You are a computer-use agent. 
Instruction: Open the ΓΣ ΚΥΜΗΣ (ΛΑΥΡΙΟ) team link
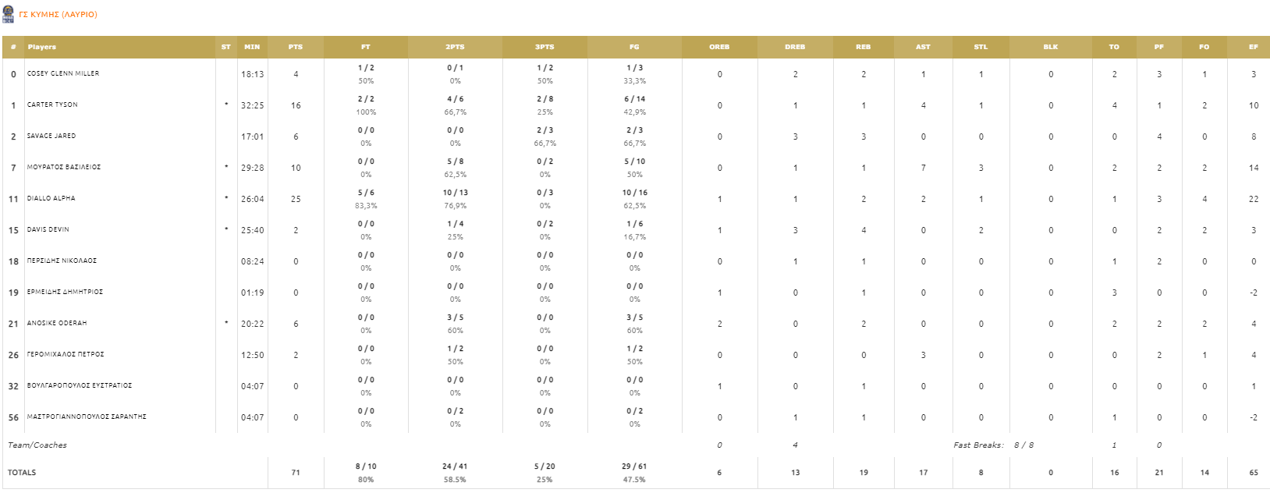(x=58, y=15)
